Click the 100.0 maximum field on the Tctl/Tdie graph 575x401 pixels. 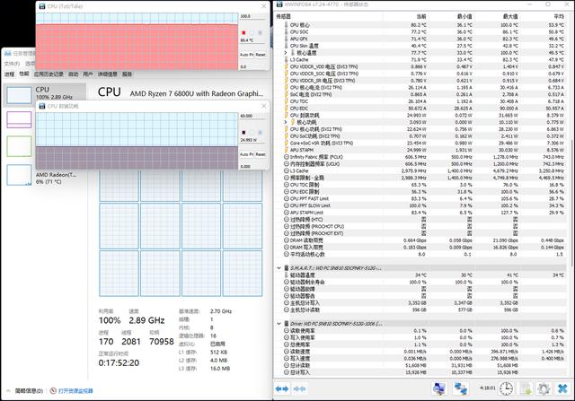coord(252,16)
